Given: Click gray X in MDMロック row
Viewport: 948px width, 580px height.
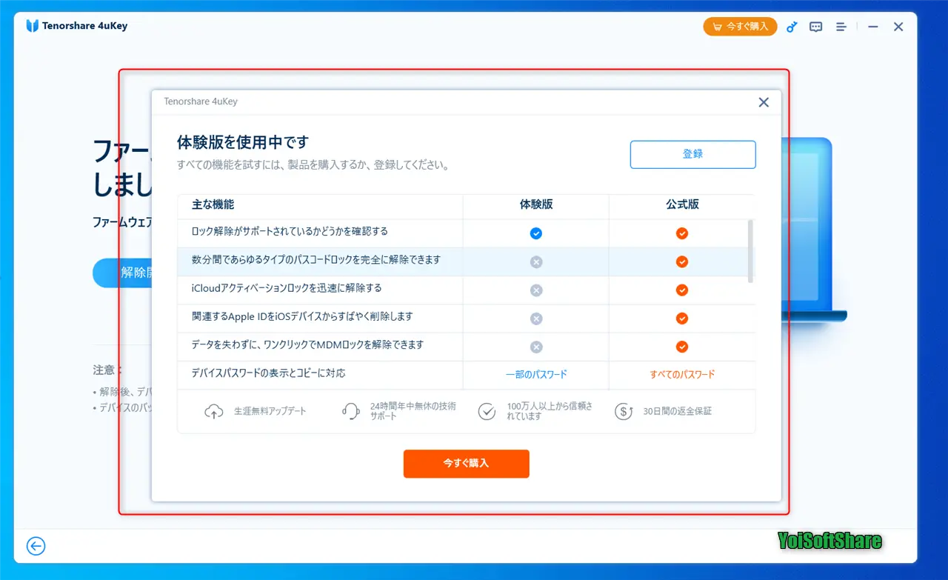Looking at the screenshot, I should point(536,347).
